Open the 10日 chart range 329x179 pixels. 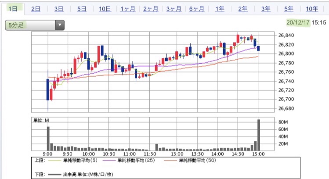click(105, 9)
